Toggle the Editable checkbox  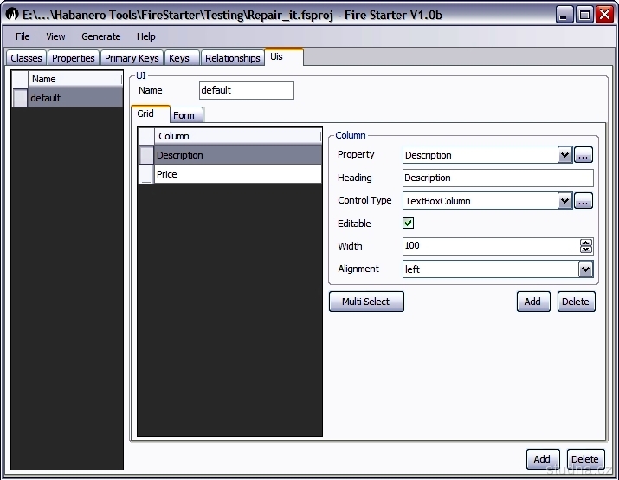[x=409, y=224]
